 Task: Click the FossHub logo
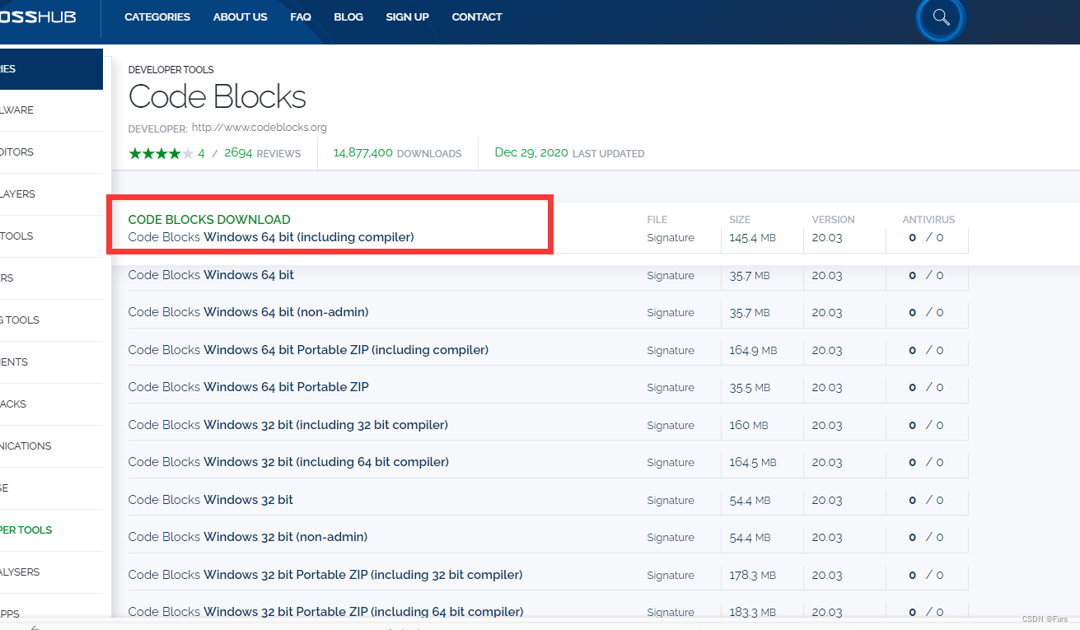tap(38, 17)
